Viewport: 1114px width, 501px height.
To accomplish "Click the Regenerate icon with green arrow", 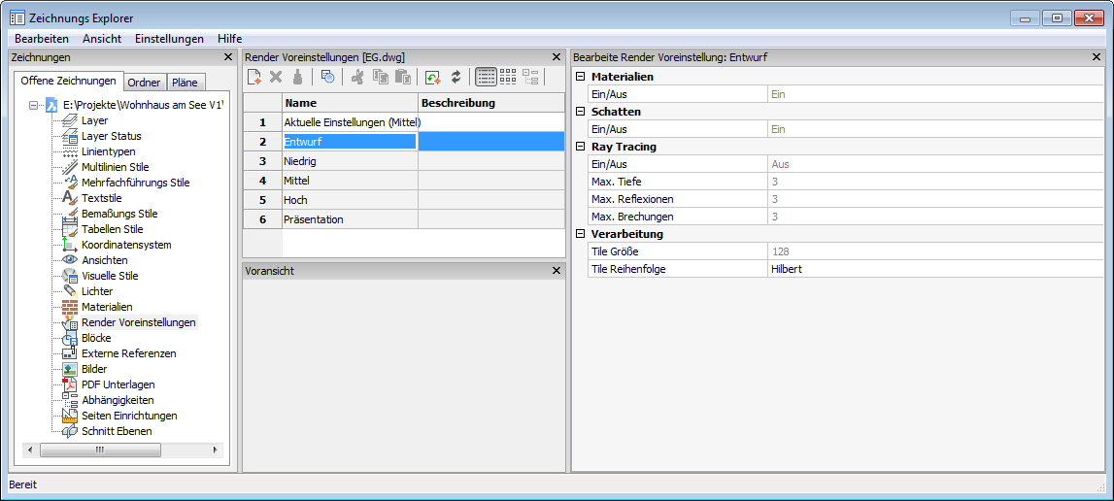I will point(433,77).
